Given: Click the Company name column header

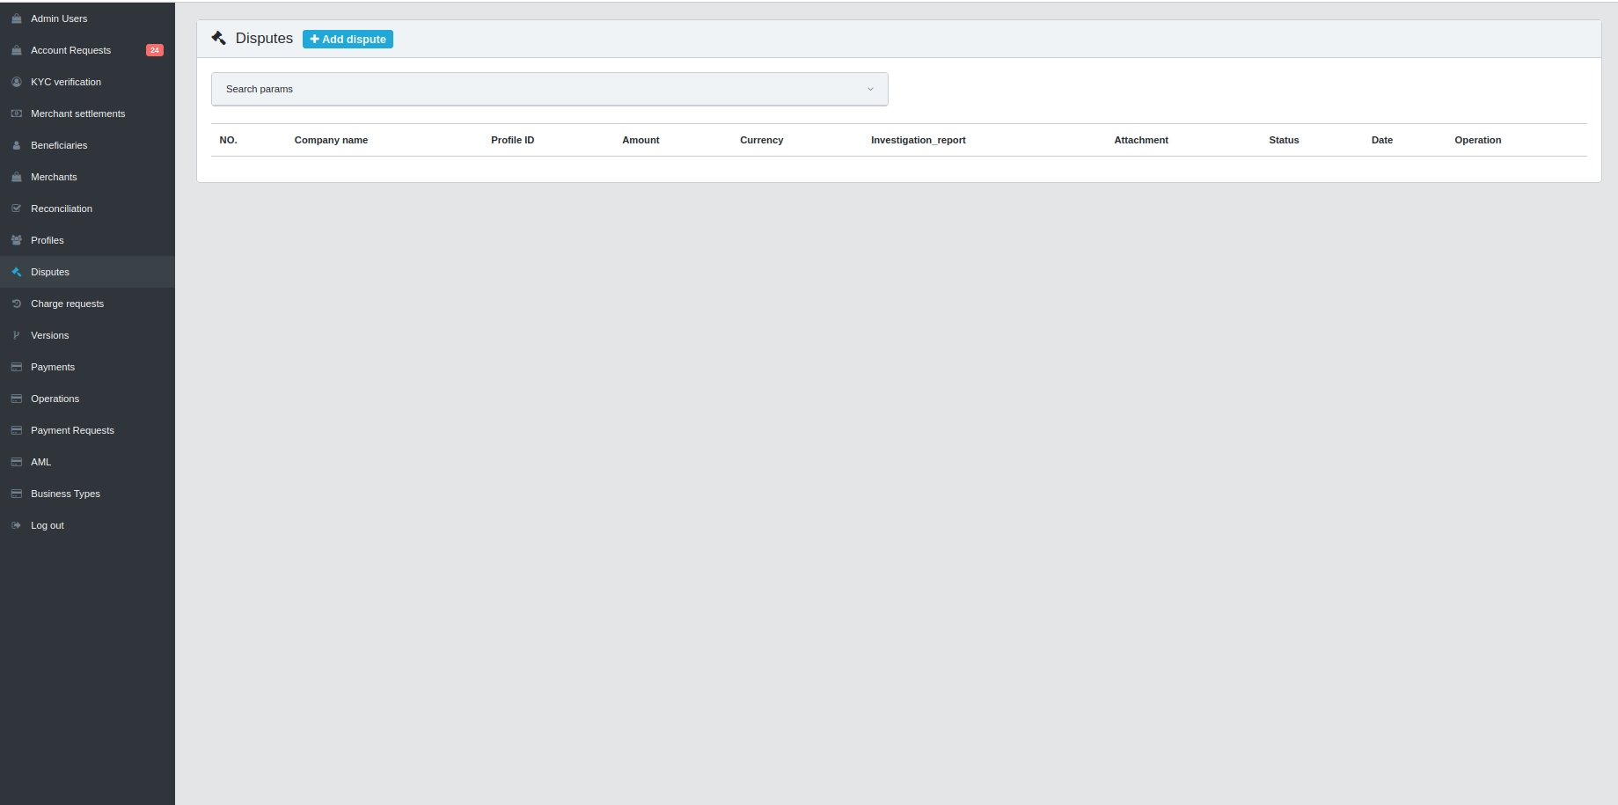Looking at the screenshot, I should pos(331,140).
